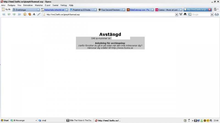Close the active ww2.beffo.se tab
Viewport: 220px width, 123px height.
210,10
